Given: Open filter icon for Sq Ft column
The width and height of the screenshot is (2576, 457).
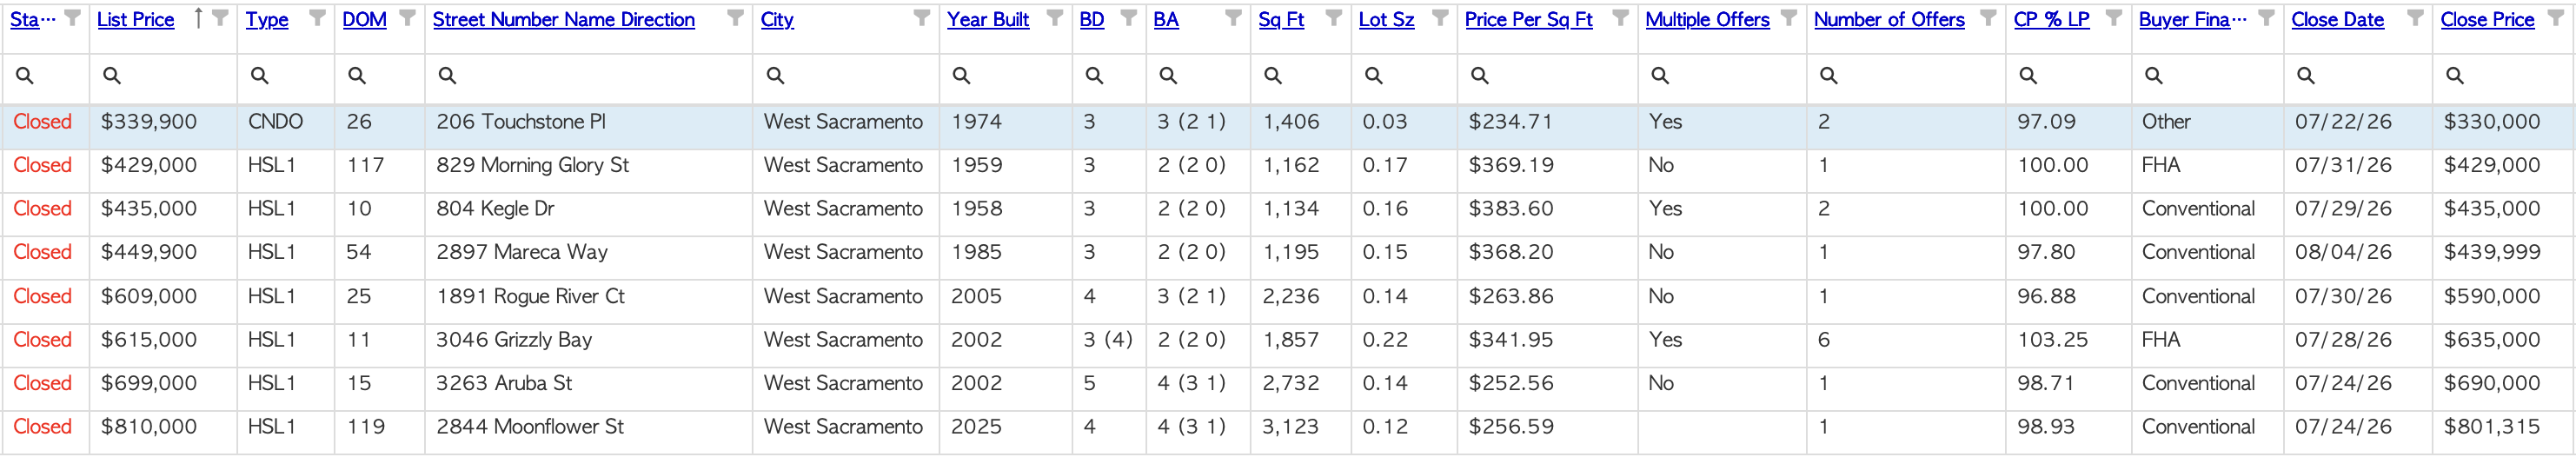Looking at the screenshot, I should coord(1333,18).
